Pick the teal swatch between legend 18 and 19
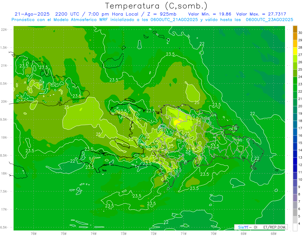This screenshot has width=307, height=237. [295, 117]
